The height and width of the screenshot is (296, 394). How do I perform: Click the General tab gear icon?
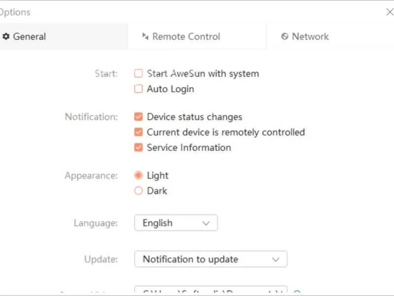[6, 37]
